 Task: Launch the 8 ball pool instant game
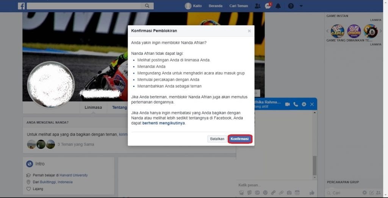coord(371,31)
